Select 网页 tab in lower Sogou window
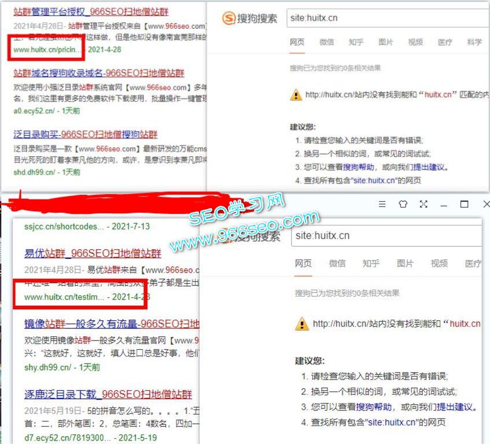The height and width of the screenshot is (444, 490). pos(303,263)
